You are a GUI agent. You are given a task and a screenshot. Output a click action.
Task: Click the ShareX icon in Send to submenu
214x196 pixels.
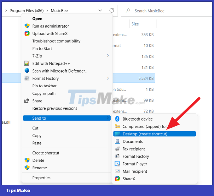117,179
